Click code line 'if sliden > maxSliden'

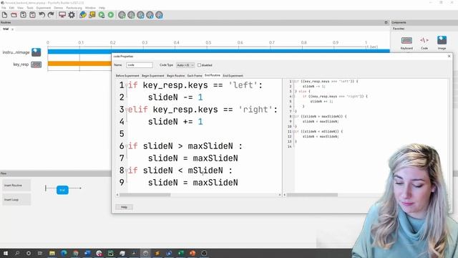pyautogui.click(x=185, y=146)
